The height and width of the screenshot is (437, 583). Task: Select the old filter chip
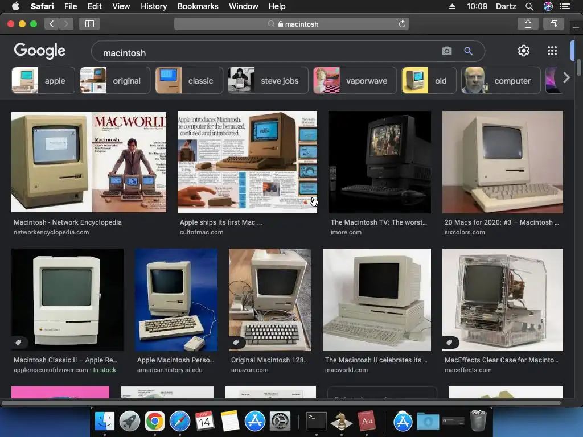[429, 80]
